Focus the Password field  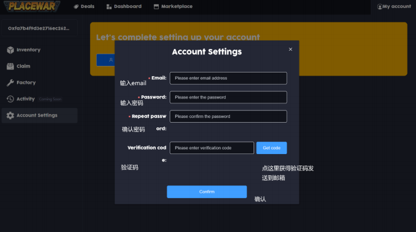(228, 97)
